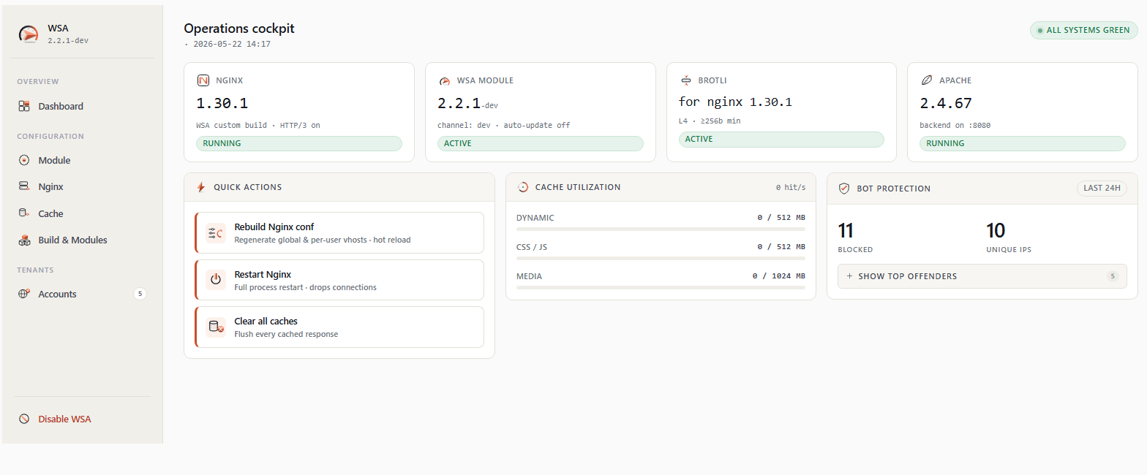This screenshot has width=1147, height=475.
Task: Click the Apache version 2.4.67 value
Action: pos(946,103)
